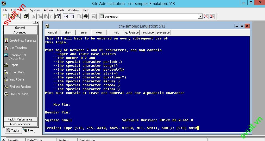Screen dimensions: 265x141
Task: Open the Help menu
Action: coord(86,10)
